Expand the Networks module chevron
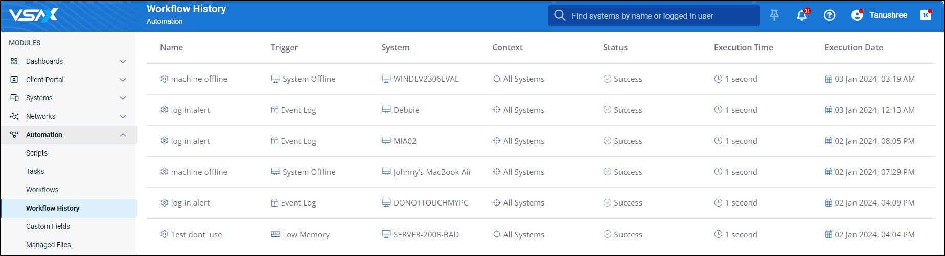The width and height of the screenshot is (945, 256). [x=123, y=116]
